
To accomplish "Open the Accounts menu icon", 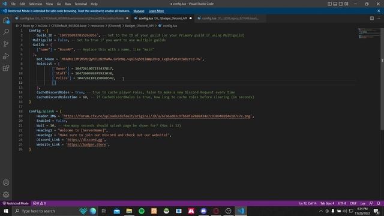I will click(6, 182).
